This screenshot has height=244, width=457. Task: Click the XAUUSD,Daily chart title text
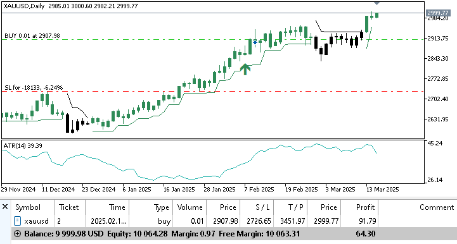(x=24, y=6)
